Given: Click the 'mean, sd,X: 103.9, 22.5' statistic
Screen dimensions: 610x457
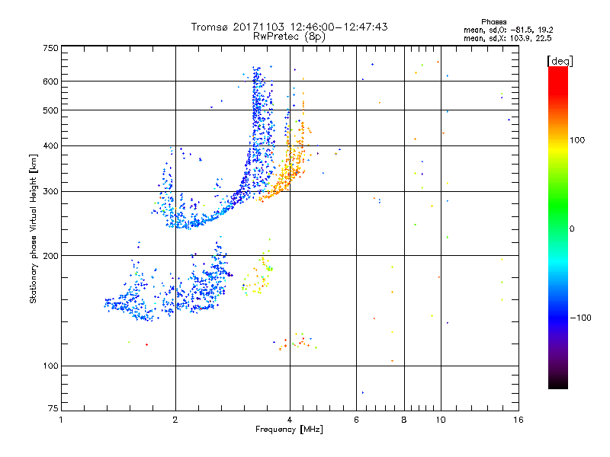Looking at the screenshot, I should point(507,38).
